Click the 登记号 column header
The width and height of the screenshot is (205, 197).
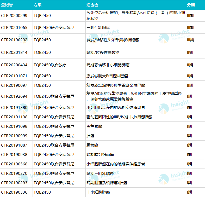7,5
